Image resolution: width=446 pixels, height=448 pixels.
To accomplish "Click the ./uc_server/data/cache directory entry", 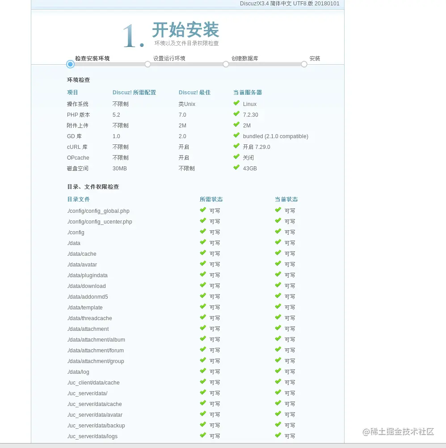I will (94, 404).
